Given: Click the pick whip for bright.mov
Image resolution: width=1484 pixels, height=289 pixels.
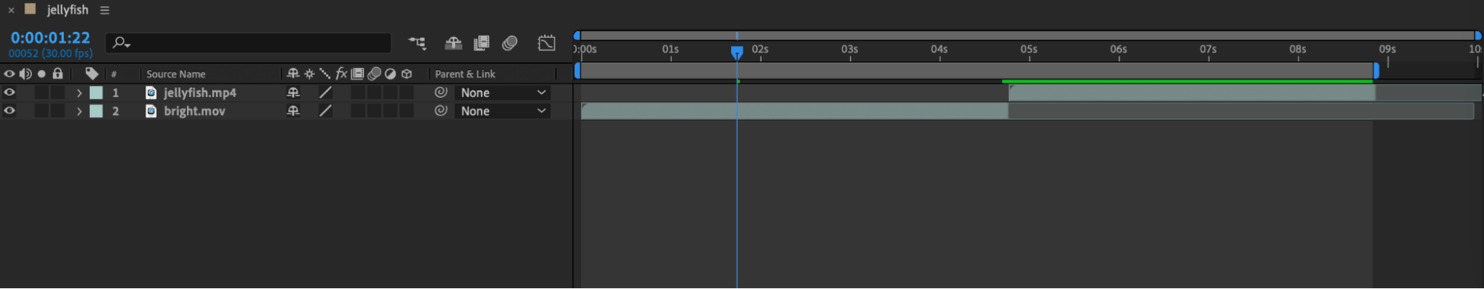Looking at the screenshot, I should [441, 110].
